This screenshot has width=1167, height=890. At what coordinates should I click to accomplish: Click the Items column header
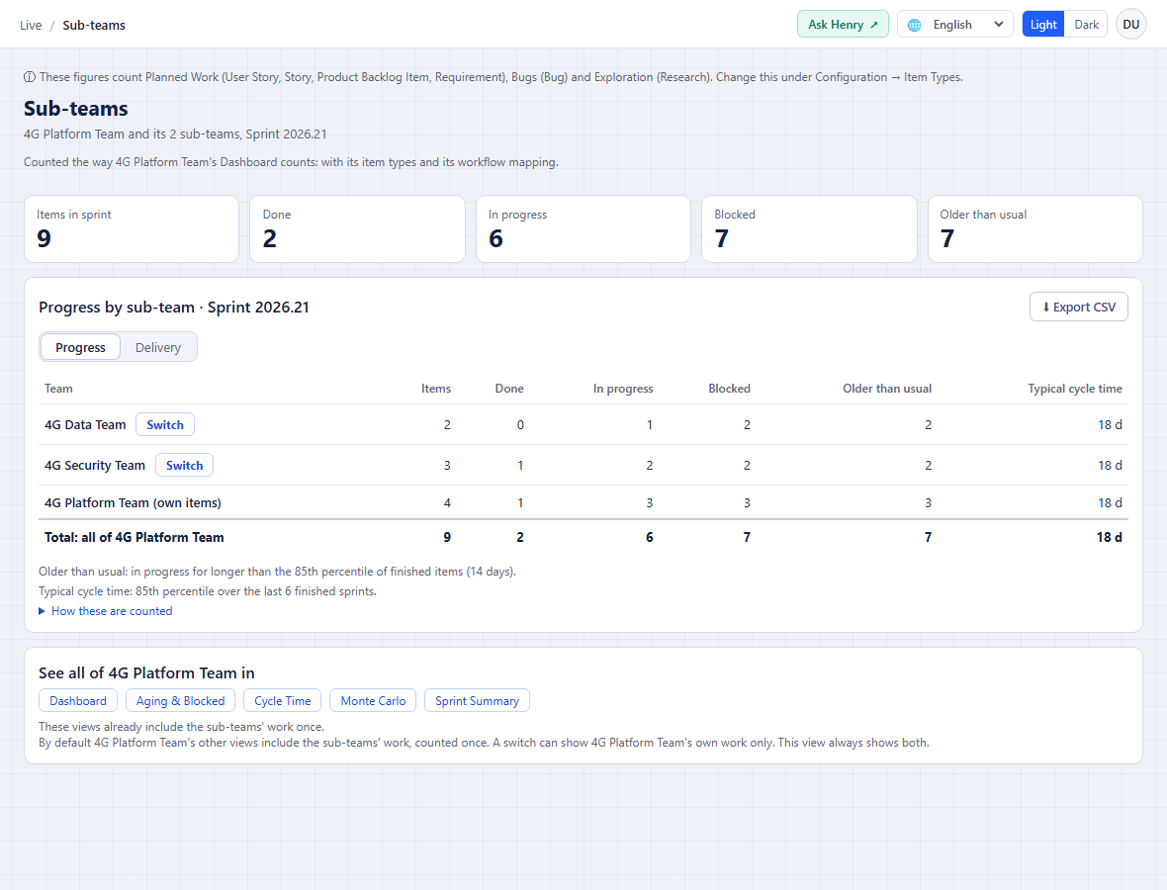pos(435,389)
